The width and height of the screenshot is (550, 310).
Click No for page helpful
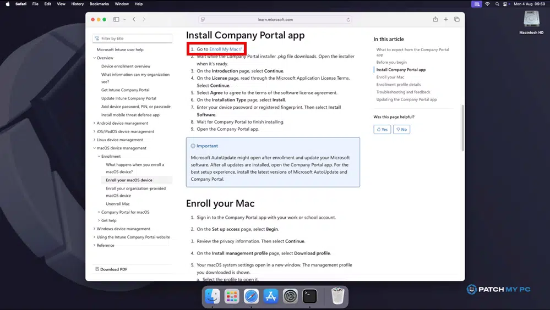coord(401,129)
